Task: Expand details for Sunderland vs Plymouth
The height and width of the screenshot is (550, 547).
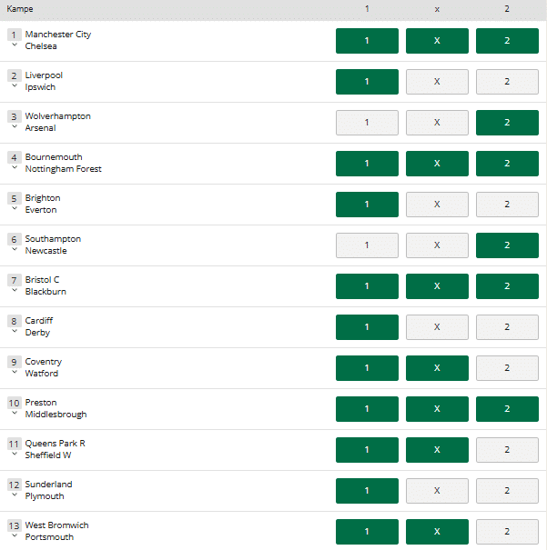Action: tap(14, 495)
